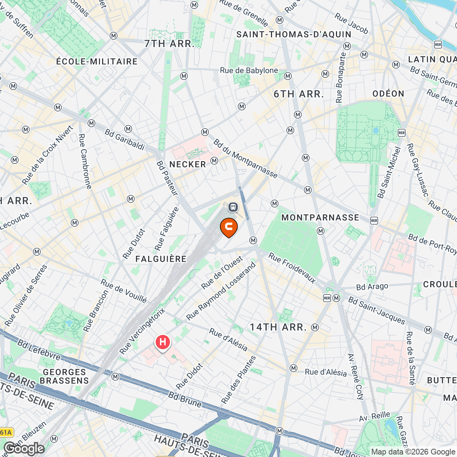Select the red hospital H marker
Viewport: 457px width, 457px height.
click(x=163, y=343)
